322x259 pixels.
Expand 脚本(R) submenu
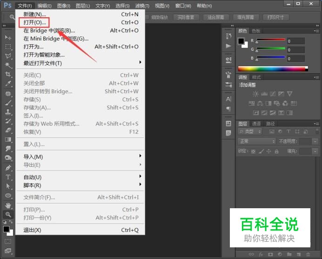point(80,185)
